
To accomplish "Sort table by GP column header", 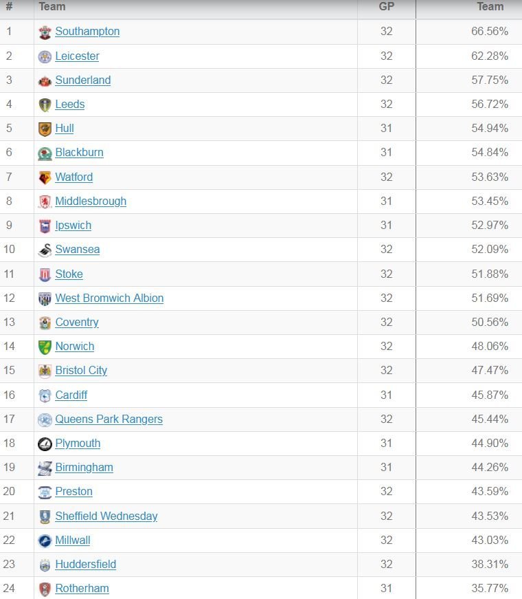I will (x=386, y=6).
